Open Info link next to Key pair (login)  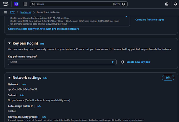coord(42,44)
